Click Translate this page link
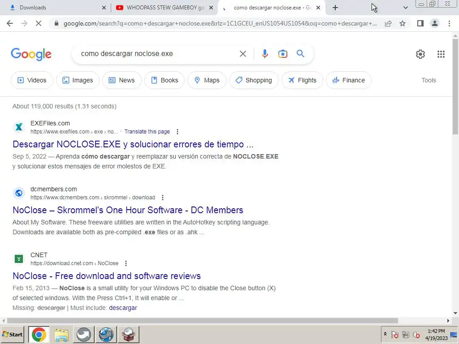The height and width of the screenshot is (344, 459). 147,132
